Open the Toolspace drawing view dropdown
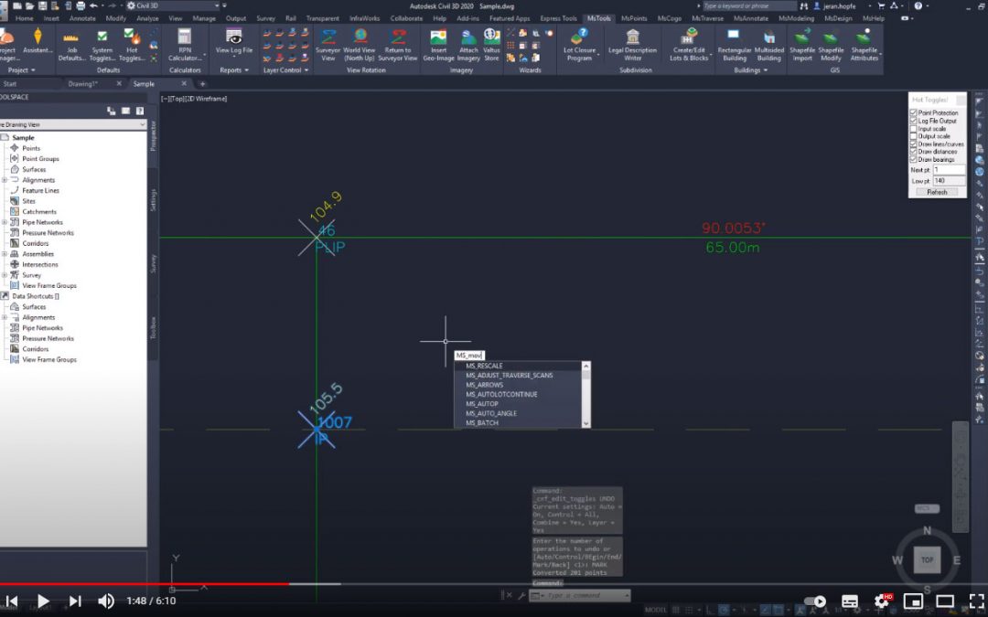Image resolution: width=988 pixels, height=617 pixels. point(142,124)
